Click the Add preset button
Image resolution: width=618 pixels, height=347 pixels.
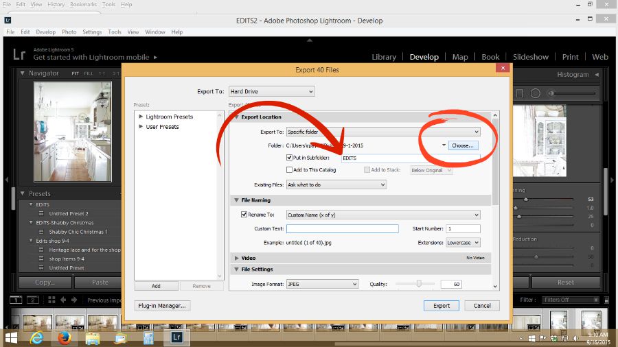tap(156, 286)
